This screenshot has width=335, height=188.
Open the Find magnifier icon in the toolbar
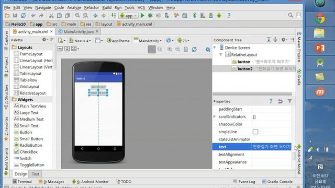[x=77, y=16]
